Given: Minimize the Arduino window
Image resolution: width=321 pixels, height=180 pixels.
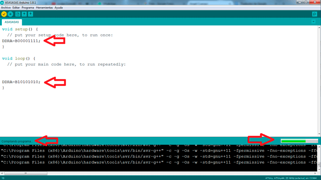Looking at the screenshot, I should [x=300, y=2].
